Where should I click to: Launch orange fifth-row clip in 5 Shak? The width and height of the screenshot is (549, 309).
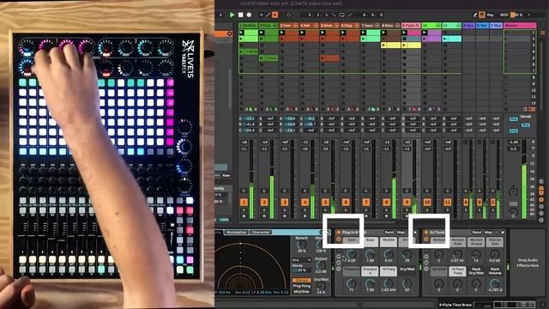tap(323, 58)
